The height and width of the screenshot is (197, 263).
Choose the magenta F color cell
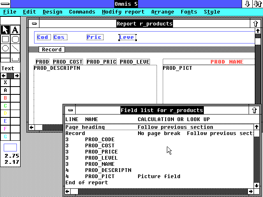click(5, 128)
